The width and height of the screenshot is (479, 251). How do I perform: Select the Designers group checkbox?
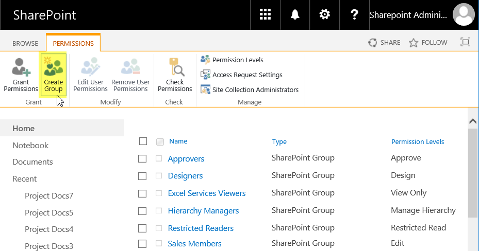[x=143, y=176]
